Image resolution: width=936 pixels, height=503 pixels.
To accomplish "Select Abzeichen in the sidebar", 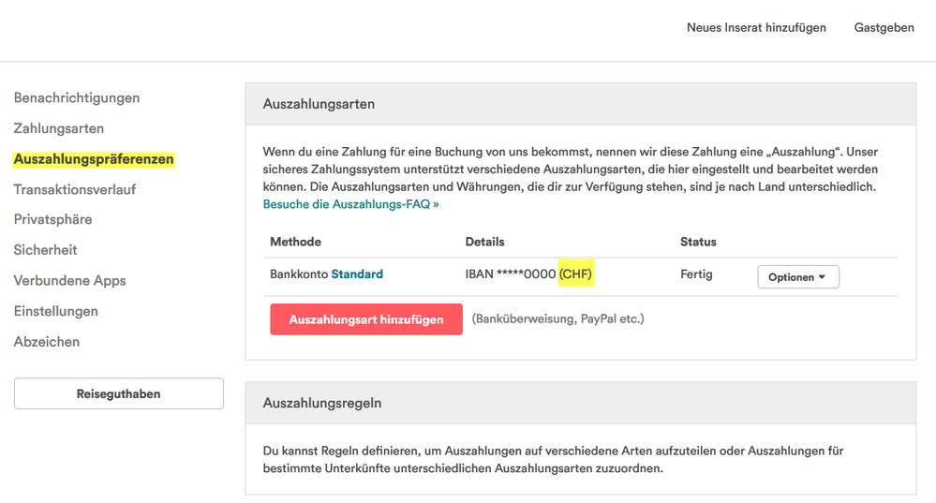I will point(47,342).
